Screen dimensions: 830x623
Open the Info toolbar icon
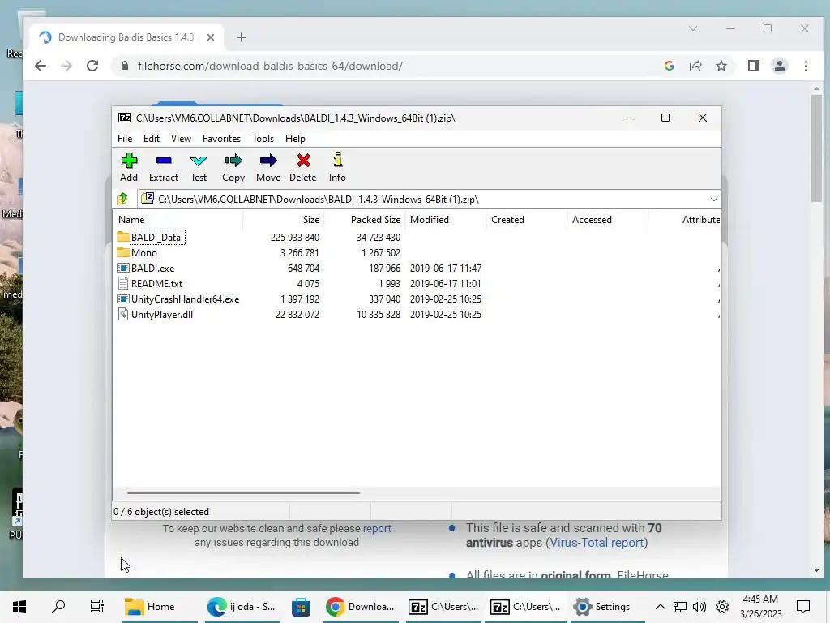point(338,160)
